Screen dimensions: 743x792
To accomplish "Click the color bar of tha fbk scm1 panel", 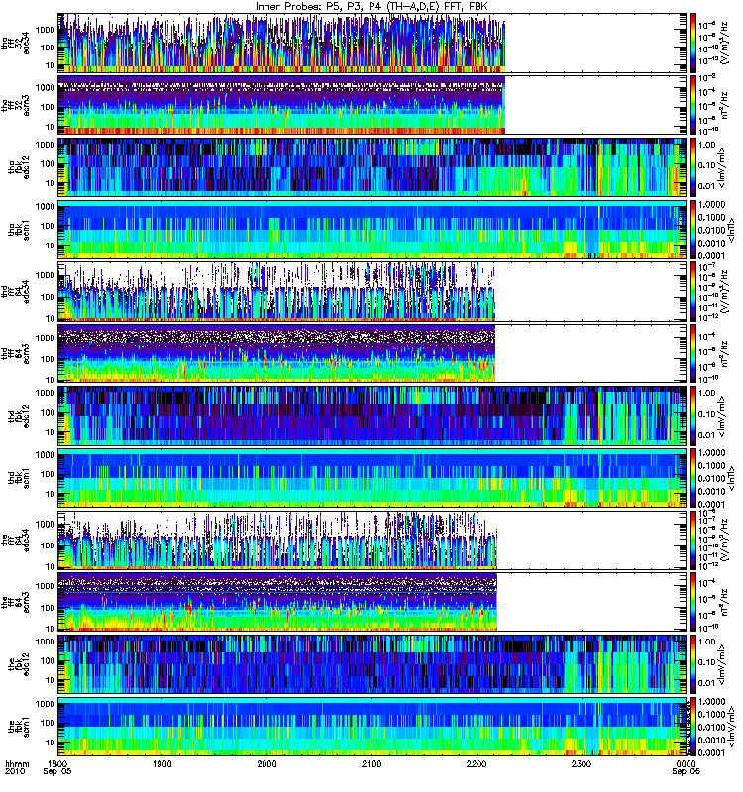I will (x=692, y=230).
